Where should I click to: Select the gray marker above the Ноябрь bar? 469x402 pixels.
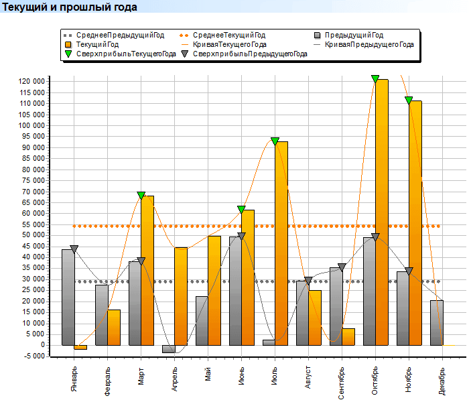(409, 271)
